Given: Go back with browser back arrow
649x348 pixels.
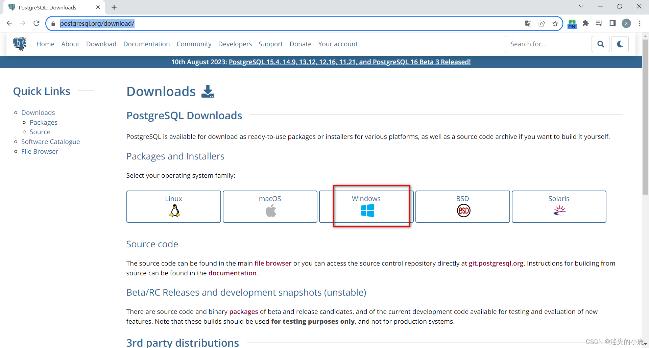Looking at the screenshot, I should click(x=9, y=23).
